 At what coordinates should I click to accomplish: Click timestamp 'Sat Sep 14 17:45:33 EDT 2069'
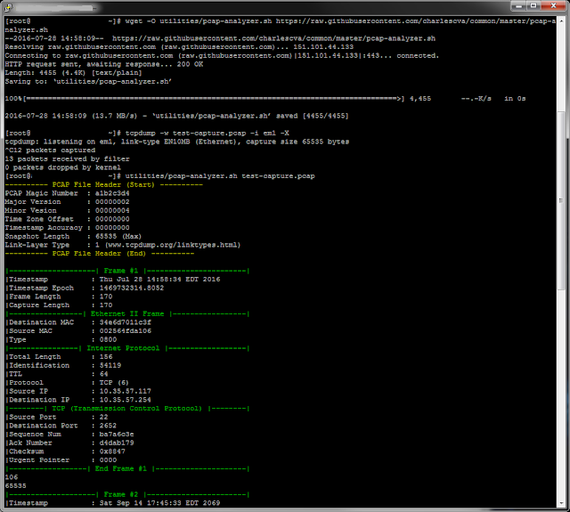point(160,503)
